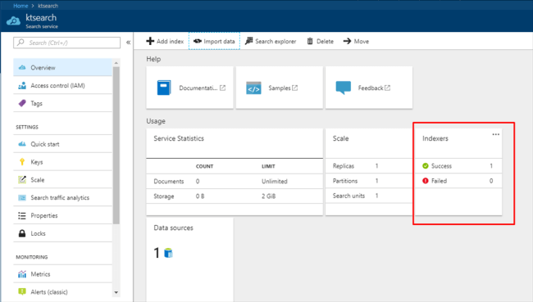Click the Move arrow icon
This screenshot has height=302, width=533.
[x=347, y=41]
